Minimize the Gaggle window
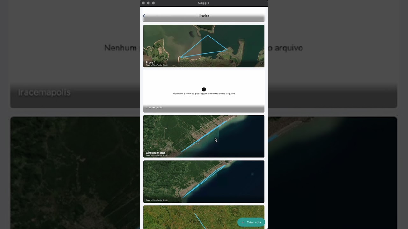The height and width of the screenshot is (229, 408). pos(148,3)
